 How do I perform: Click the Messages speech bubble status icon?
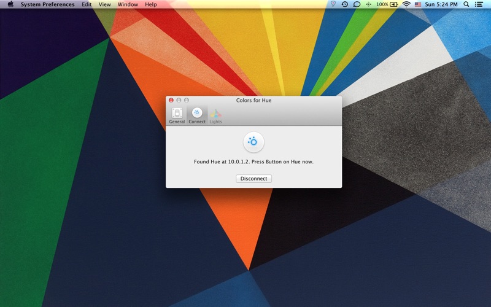click(357, 4)
